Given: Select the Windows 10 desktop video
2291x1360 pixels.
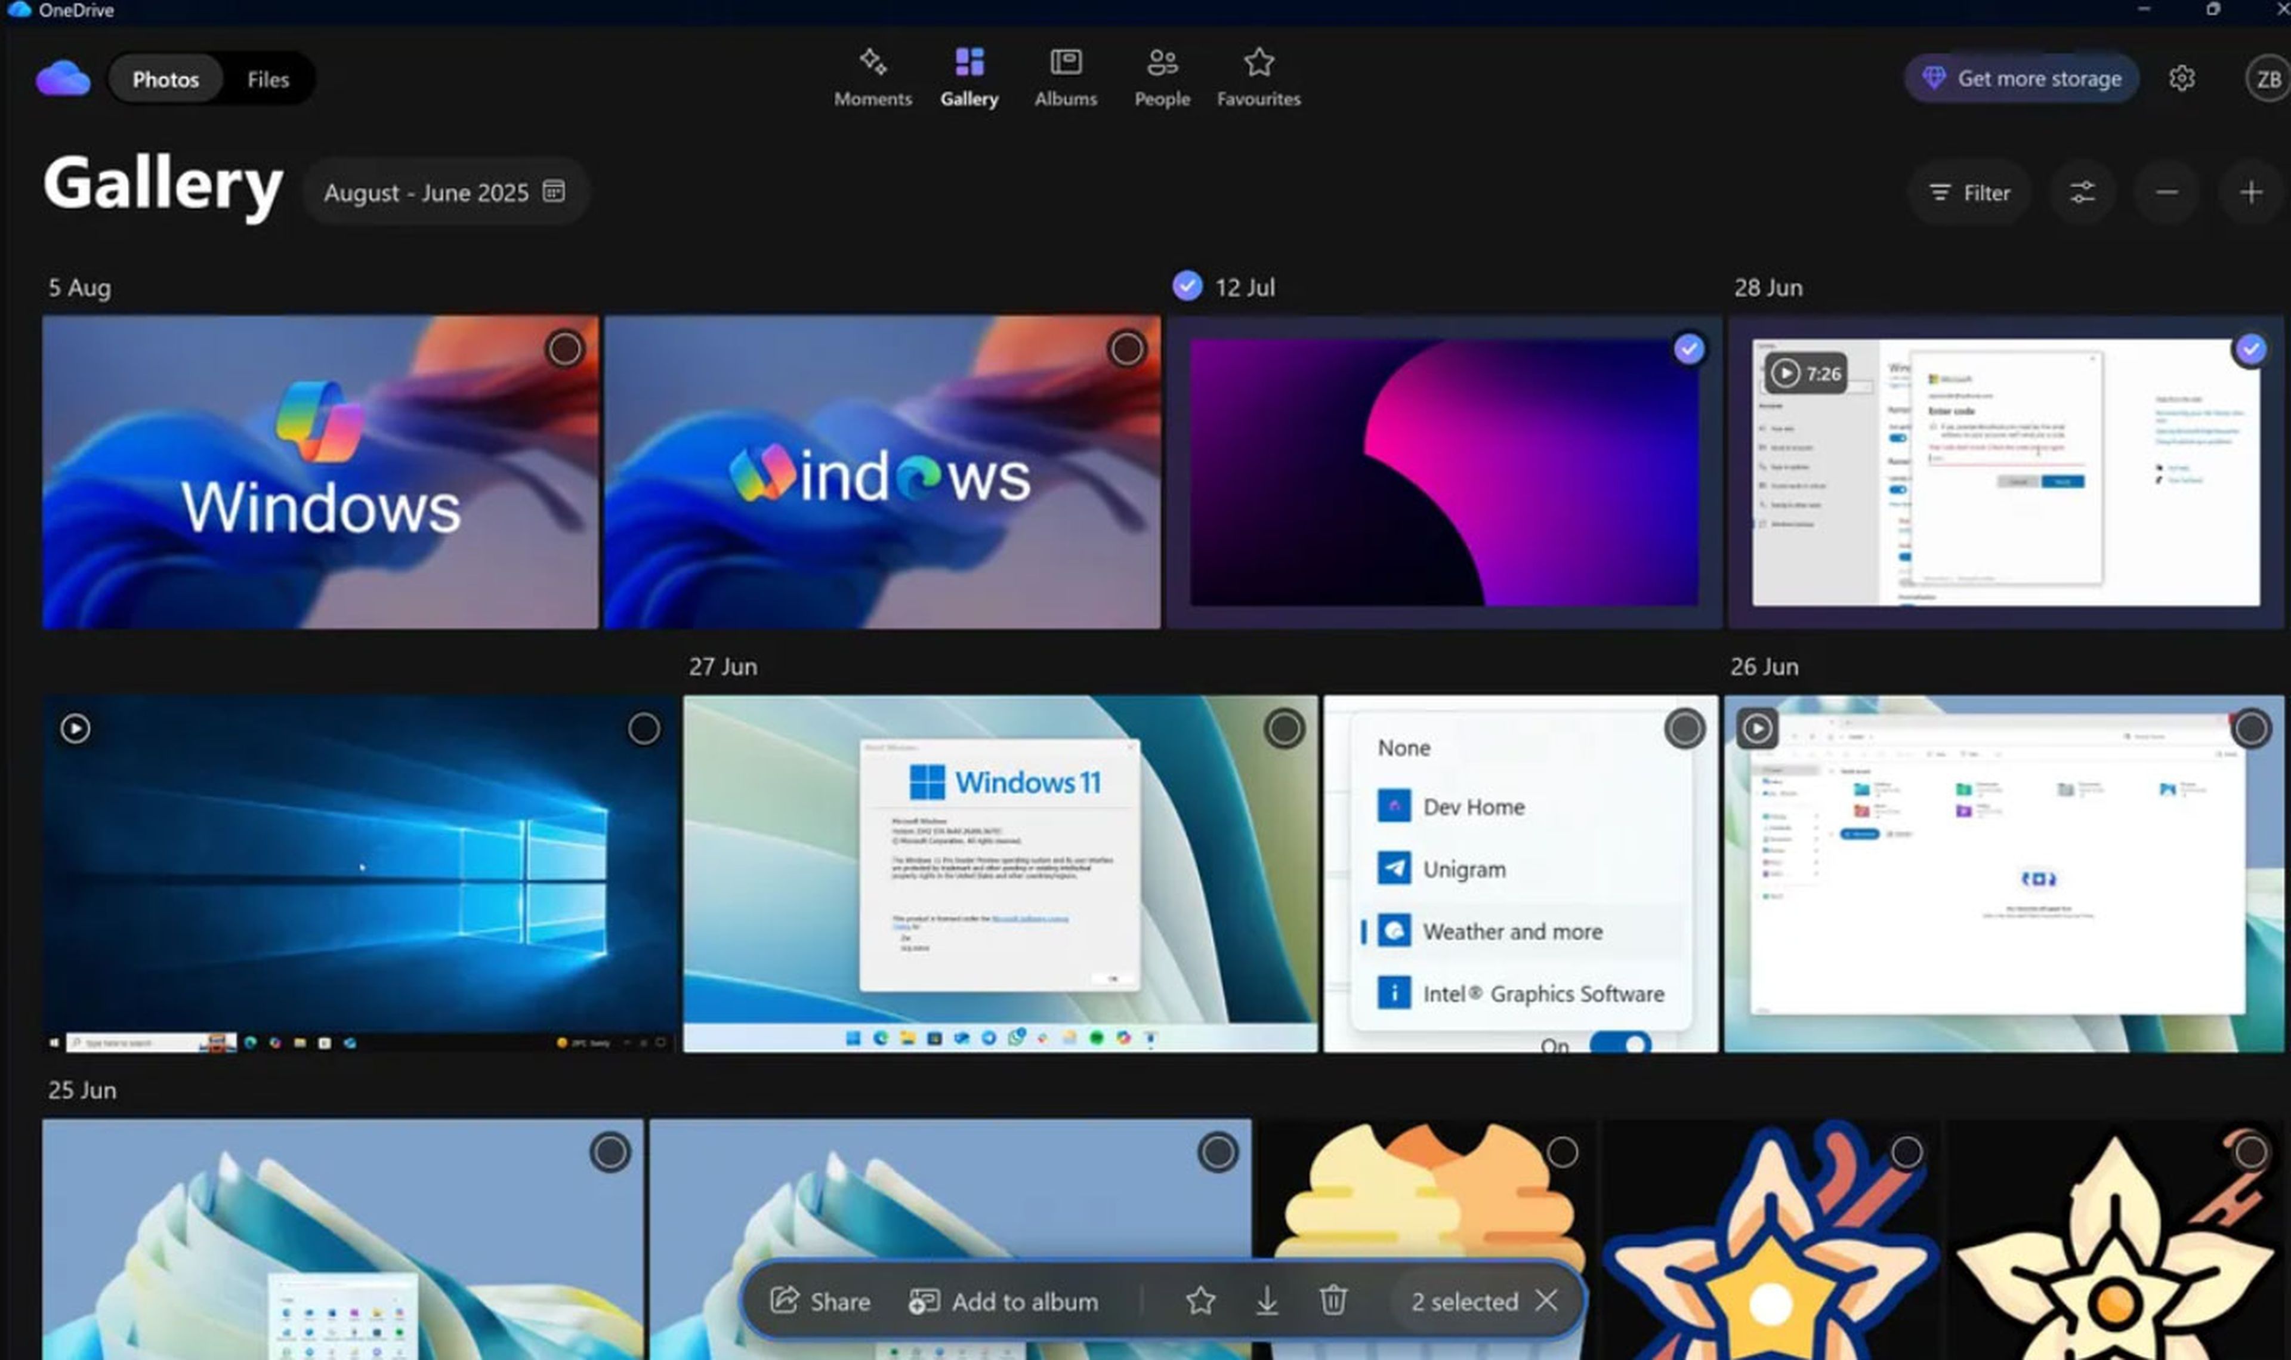Looking at the screenshot, I should pyautogui.click(x=643, y=729).
